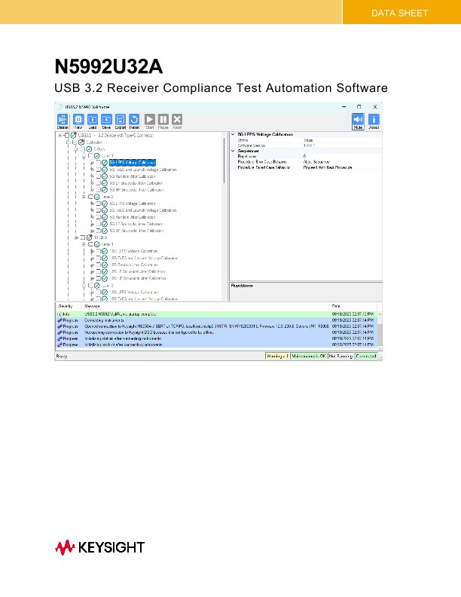This screenshot has height=597, width=461.
Task: Collapse Lane 2 under 5 Gb/s
Action: (x=84, y=197)
